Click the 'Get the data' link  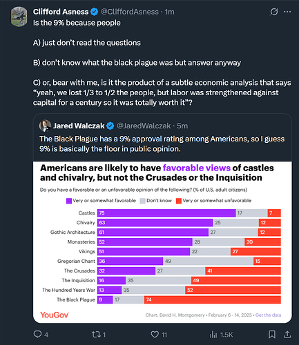(268, 315)
